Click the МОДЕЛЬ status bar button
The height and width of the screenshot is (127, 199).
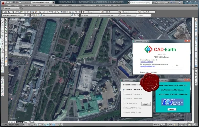coord(156,125)
